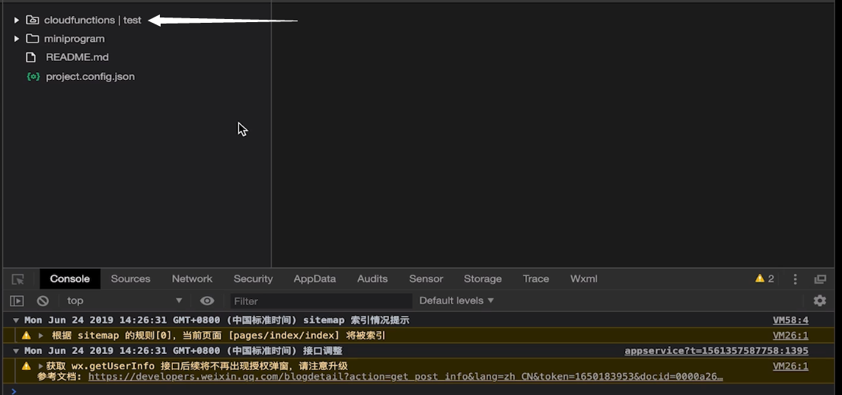Activate the inspect element picker icon
842x395 pixels.
18,279
